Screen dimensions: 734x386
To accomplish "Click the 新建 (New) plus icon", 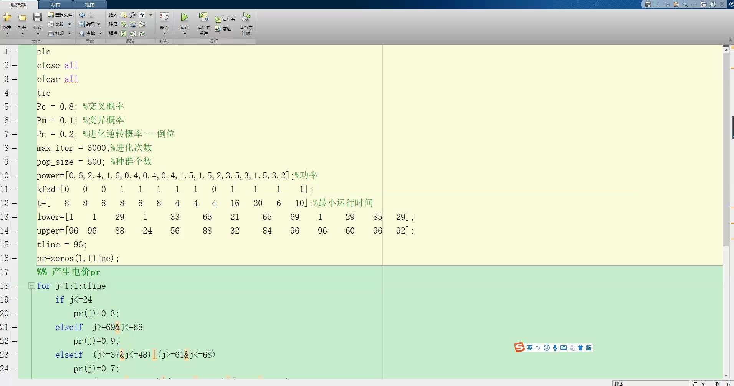I will 7,17.
